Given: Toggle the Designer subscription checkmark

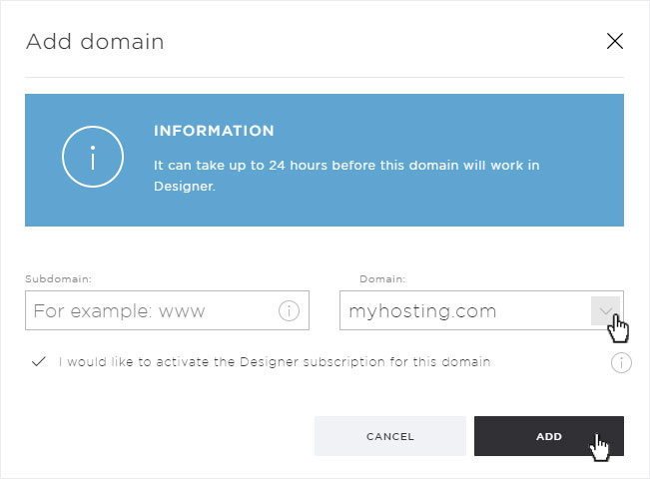Looking at the screenshot, I should point(39,361).
